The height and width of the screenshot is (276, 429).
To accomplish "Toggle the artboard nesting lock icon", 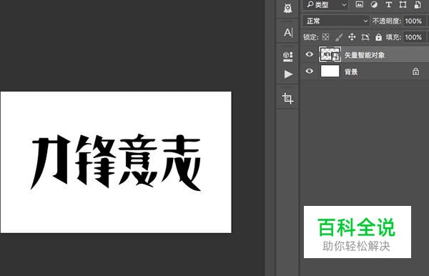I will [365, 37].
